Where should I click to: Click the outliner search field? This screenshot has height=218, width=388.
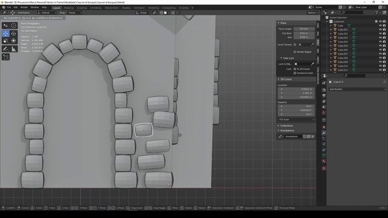352,12
